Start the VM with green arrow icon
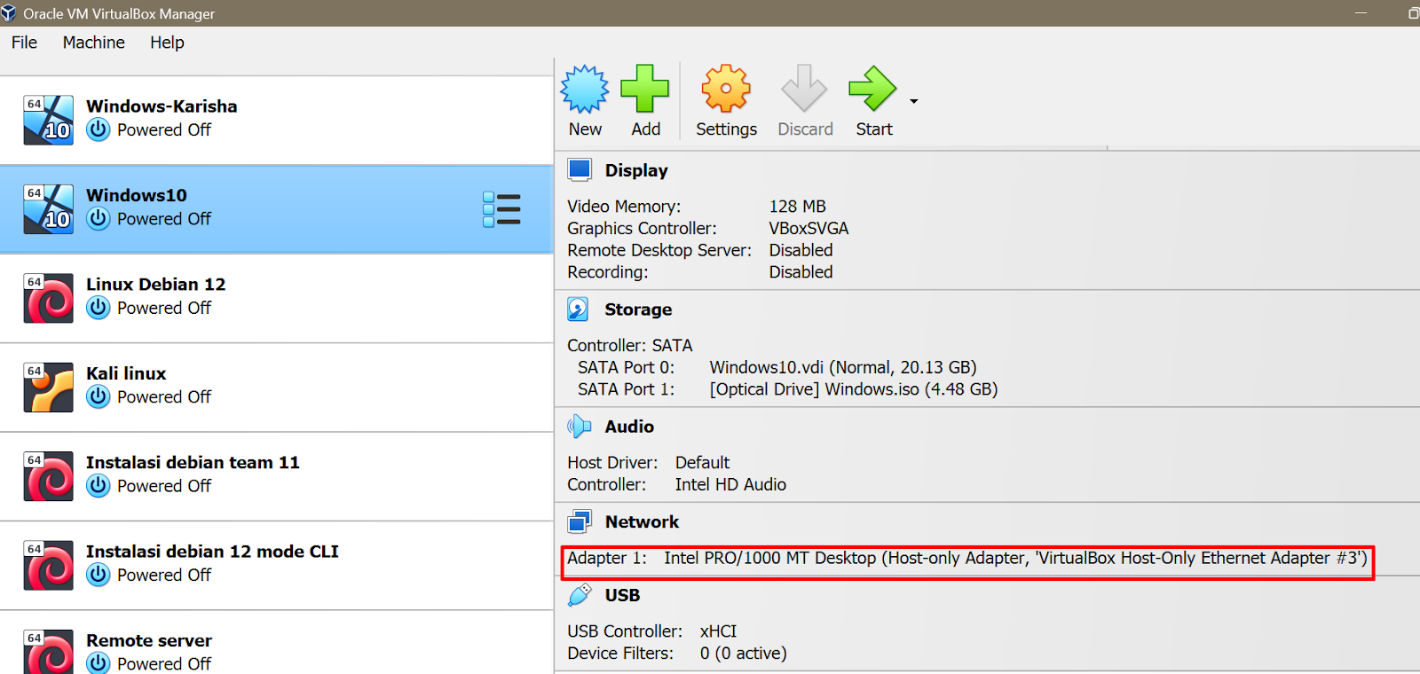1420x674 pixels. [x=872, y=89]
